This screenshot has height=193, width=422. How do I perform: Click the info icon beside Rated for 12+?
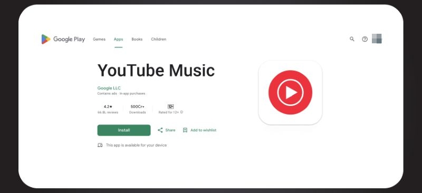[181, 112]
